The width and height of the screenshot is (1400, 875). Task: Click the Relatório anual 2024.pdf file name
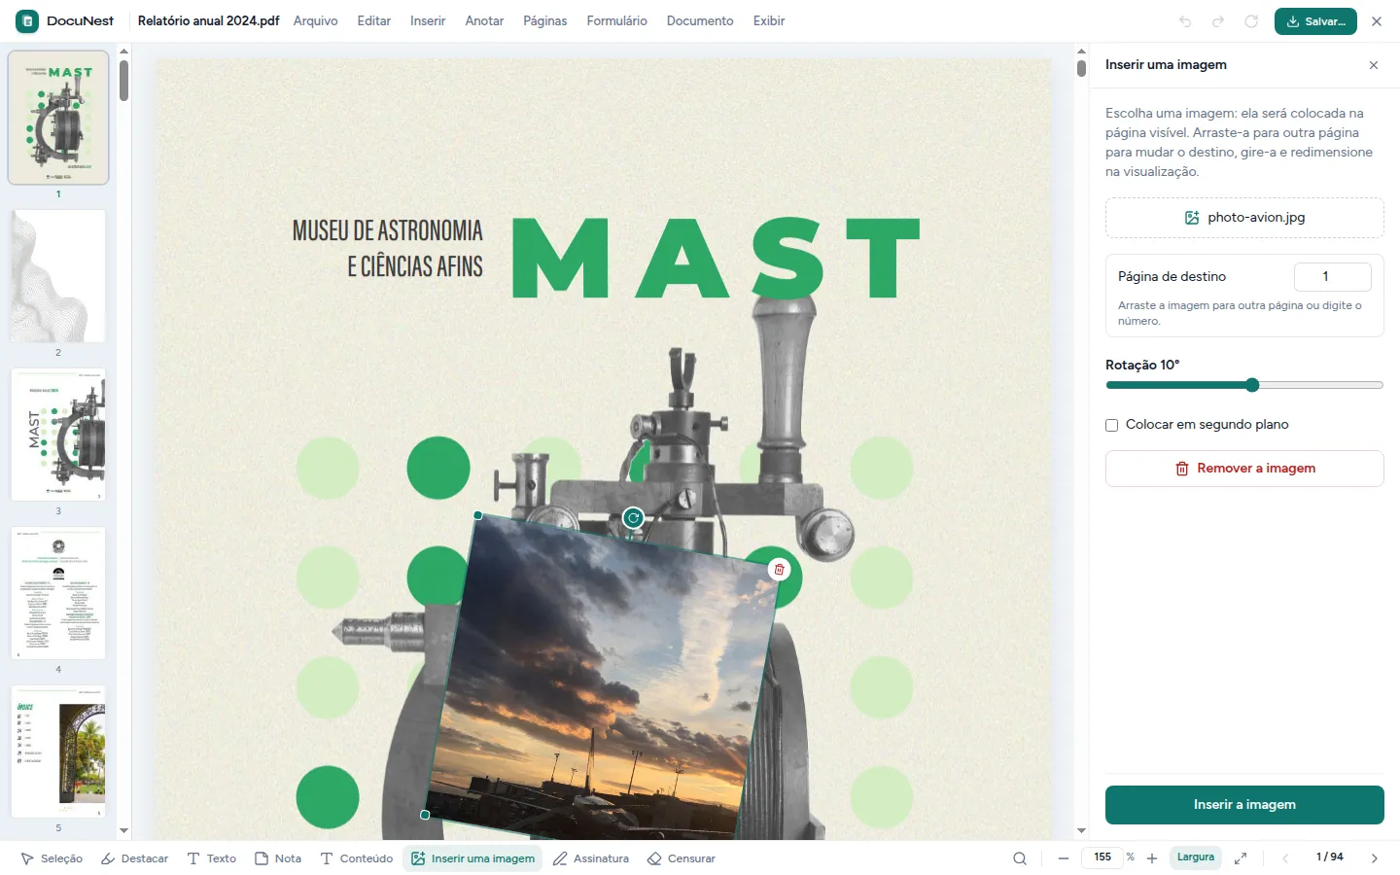[209, 20]
